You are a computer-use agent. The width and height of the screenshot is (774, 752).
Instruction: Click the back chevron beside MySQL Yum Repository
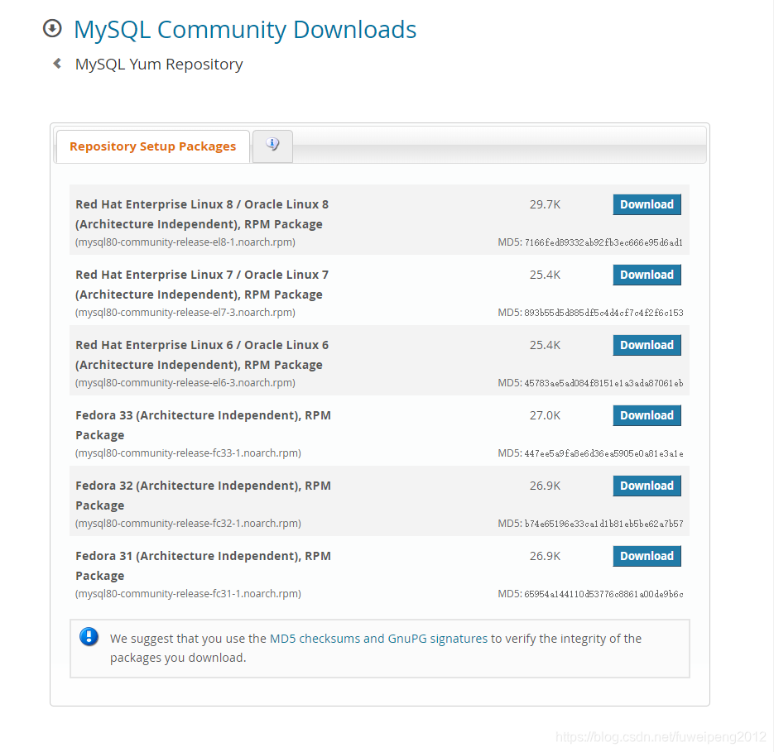point(57,63)
